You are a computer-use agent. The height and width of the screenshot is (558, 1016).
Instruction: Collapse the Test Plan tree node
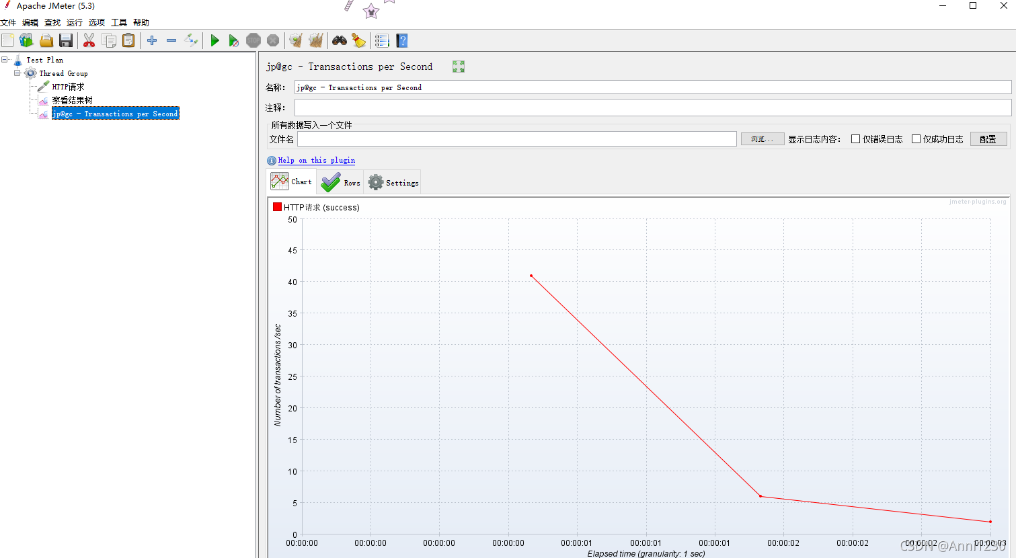5,60
